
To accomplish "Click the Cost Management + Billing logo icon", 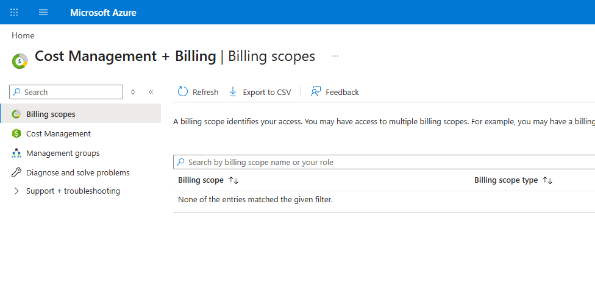I will (20, 61).
